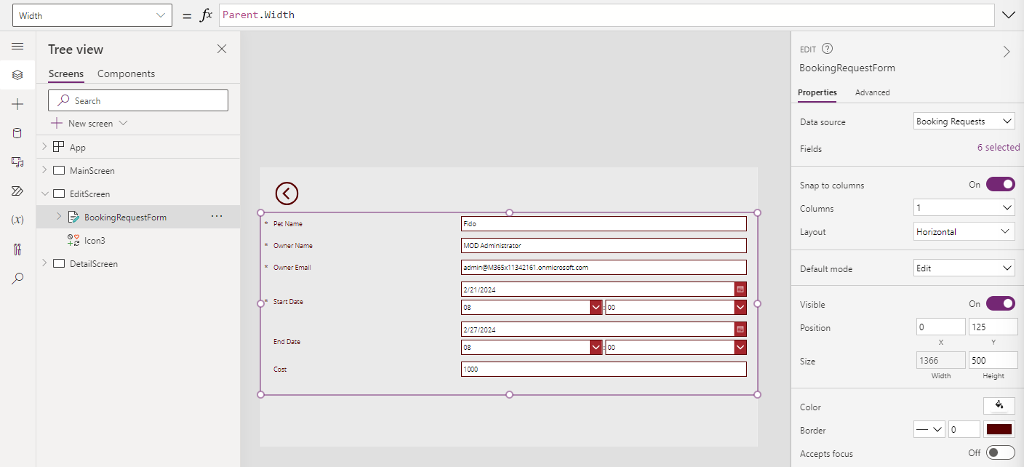
Task: Click the Owner Email input field
Action: coord(604,268)
